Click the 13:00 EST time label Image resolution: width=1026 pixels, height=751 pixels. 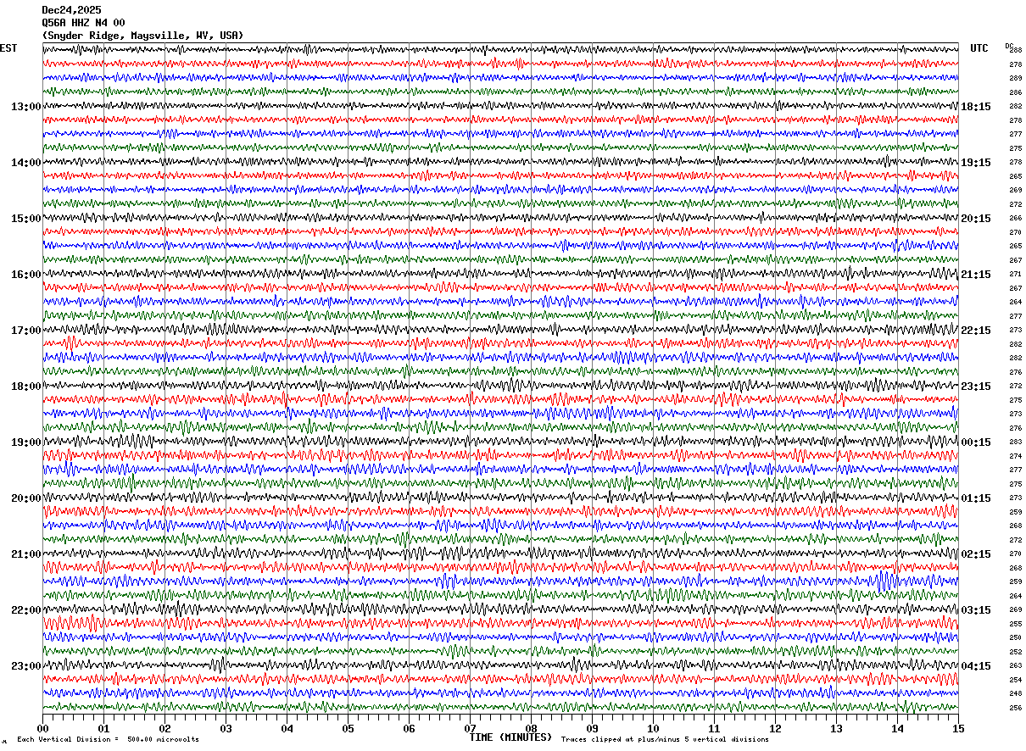click(26, 107)
